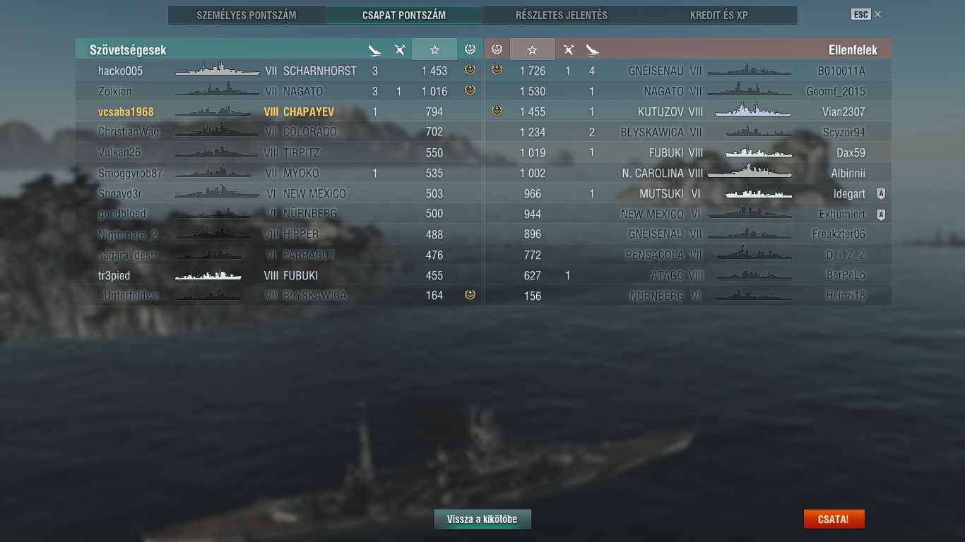
Task: Sort allies by star XP column
Action: [x=434, y=49]
